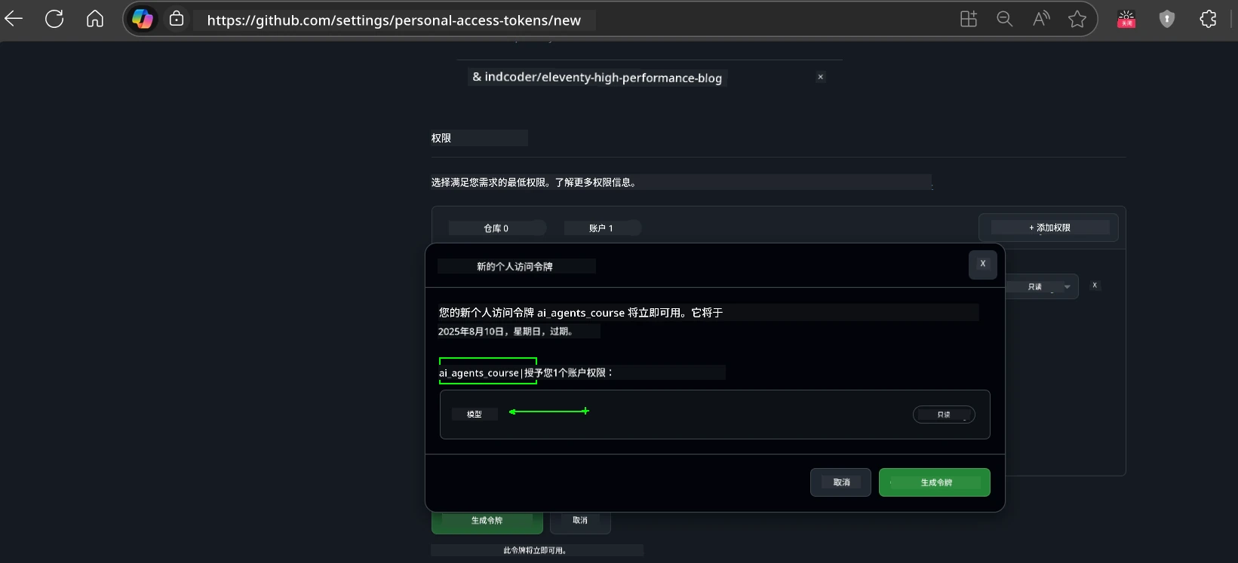Remove indcoder/eleventy-high-performance-blog repository
This screenshot has height=563, width=1238.
[x=821, y=77]
